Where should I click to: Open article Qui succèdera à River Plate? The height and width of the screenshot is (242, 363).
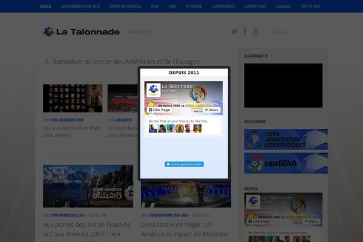tap(72, 131)
